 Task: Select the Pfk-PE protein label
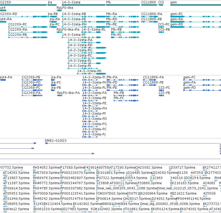pyautogui.click(x=112, y=88)
